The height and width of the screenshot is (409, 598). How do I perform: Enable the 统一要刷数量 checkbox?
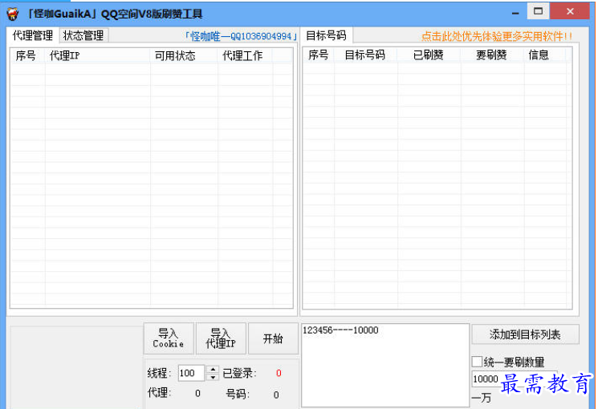tap(477, 362)
